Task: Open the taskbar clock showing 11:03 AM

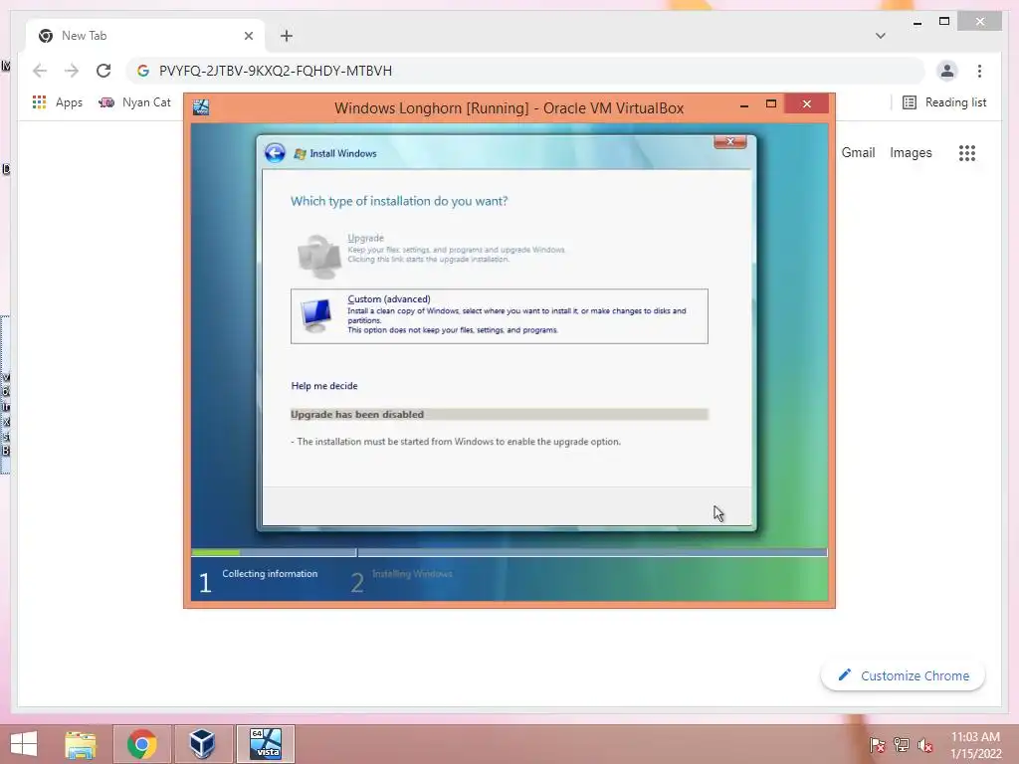Action: (975, 745)
